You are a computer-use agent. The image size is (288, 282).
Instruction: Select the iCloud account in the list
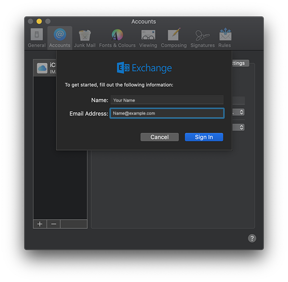[45, 68]
